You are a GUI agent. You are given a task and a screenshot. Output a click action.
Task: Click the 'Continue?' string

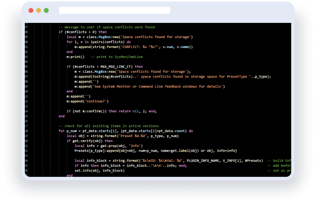coord(97,101)
